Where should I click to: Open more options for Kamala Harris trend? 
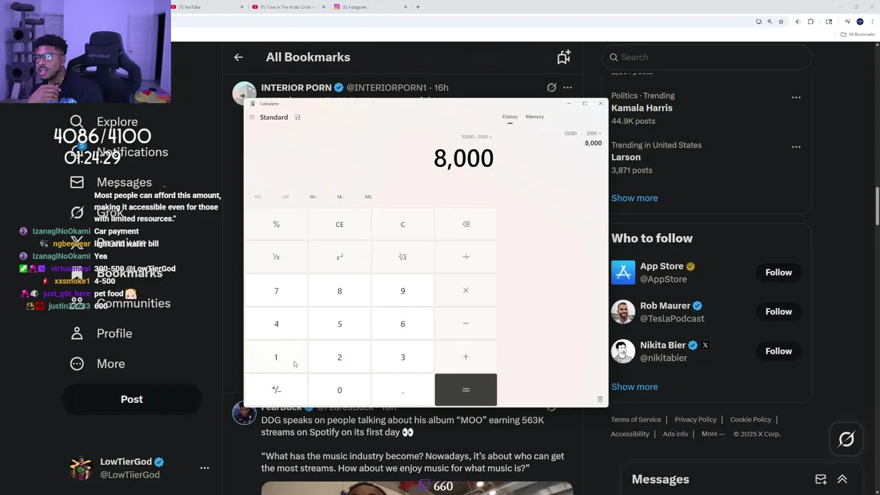[x=795, y=97]
